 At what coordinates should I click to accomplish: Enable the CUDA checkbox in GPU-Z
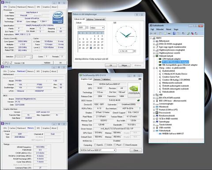pyautogui.click(x=106, y=145)
